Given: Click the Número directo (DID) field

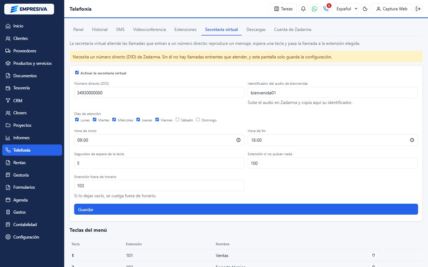Looking at the screenshot, I should (x=159, y=93).
